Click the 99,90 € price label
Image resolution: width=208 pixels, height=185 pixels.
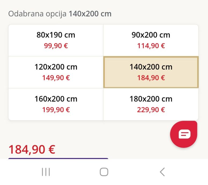56,46
